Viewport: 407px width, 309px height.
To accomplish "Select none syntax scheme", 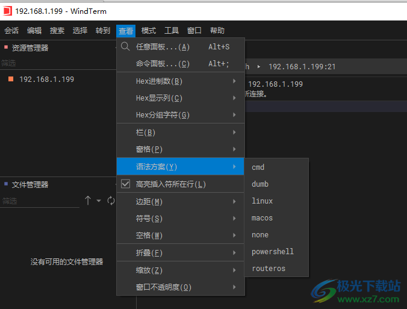I will coord(276,235).
